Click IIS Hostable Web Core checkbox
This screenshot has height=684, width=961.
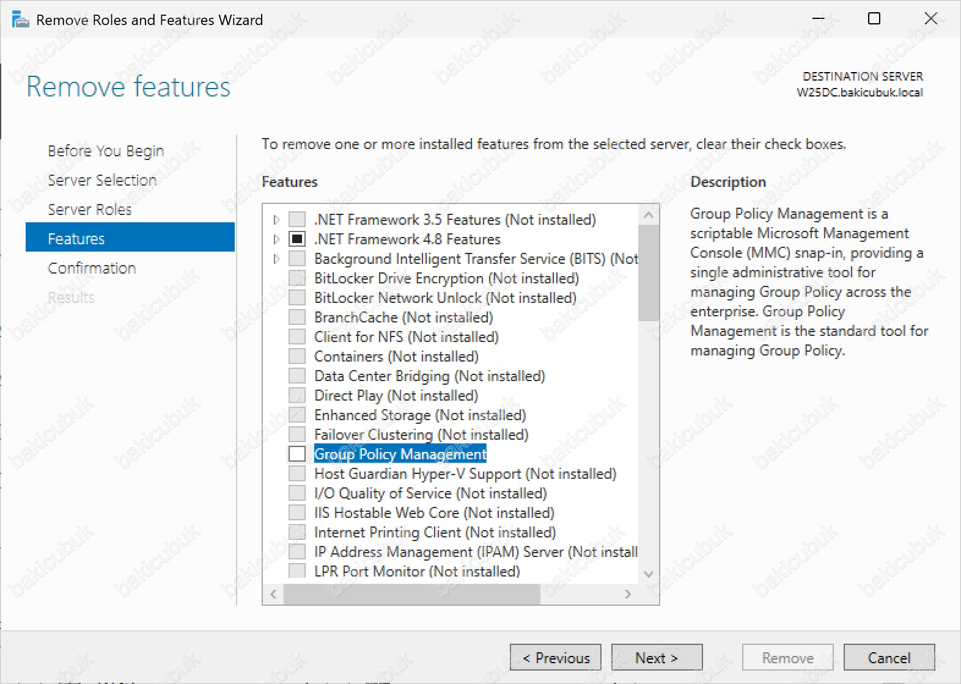[x=297, y=513]
